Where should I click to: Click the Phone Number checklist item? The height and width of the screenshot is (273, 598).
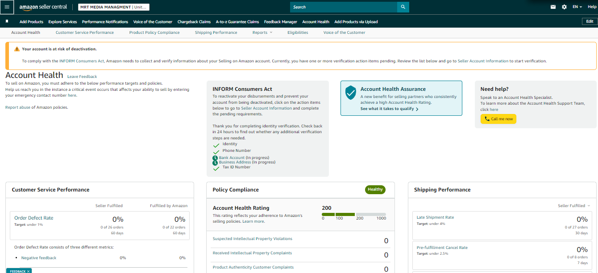click(237, 151)
